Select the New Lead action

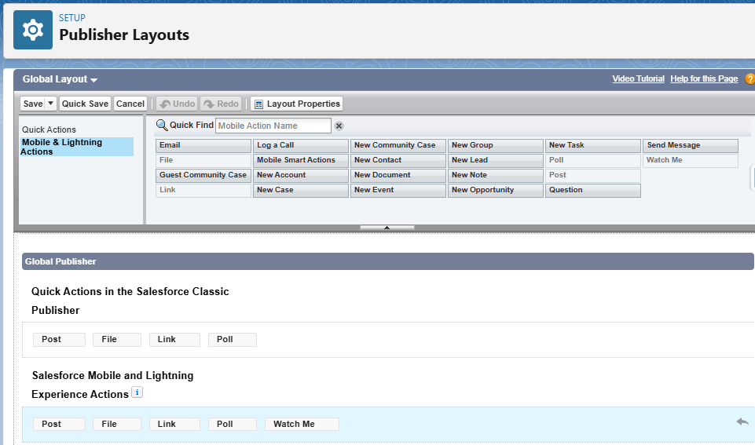click(496, 160)
